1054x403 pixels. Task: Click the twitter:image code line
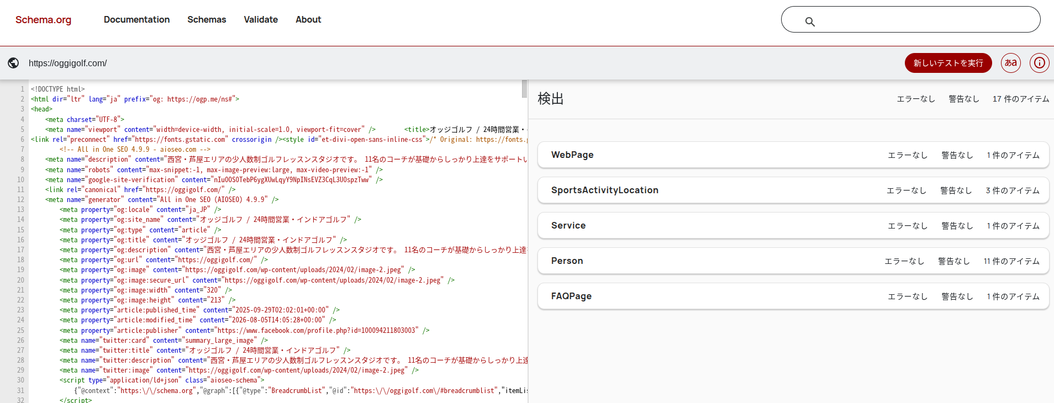pyautogui.click(x=239, y=370)
